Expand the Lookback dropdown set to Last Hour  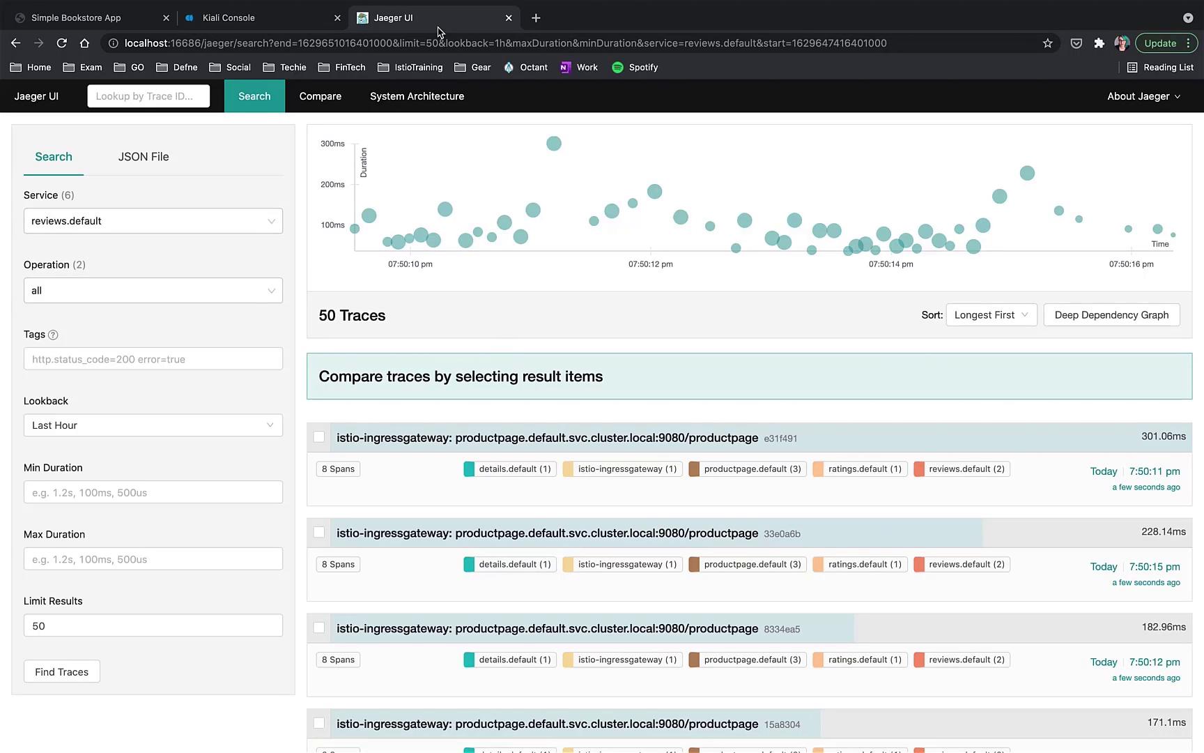point(153,425)
